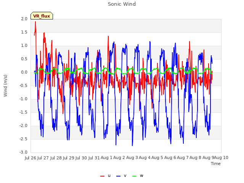Click the Jul 31 x-axis tick label
Screen dimensions: 244x183
[94, 158]
